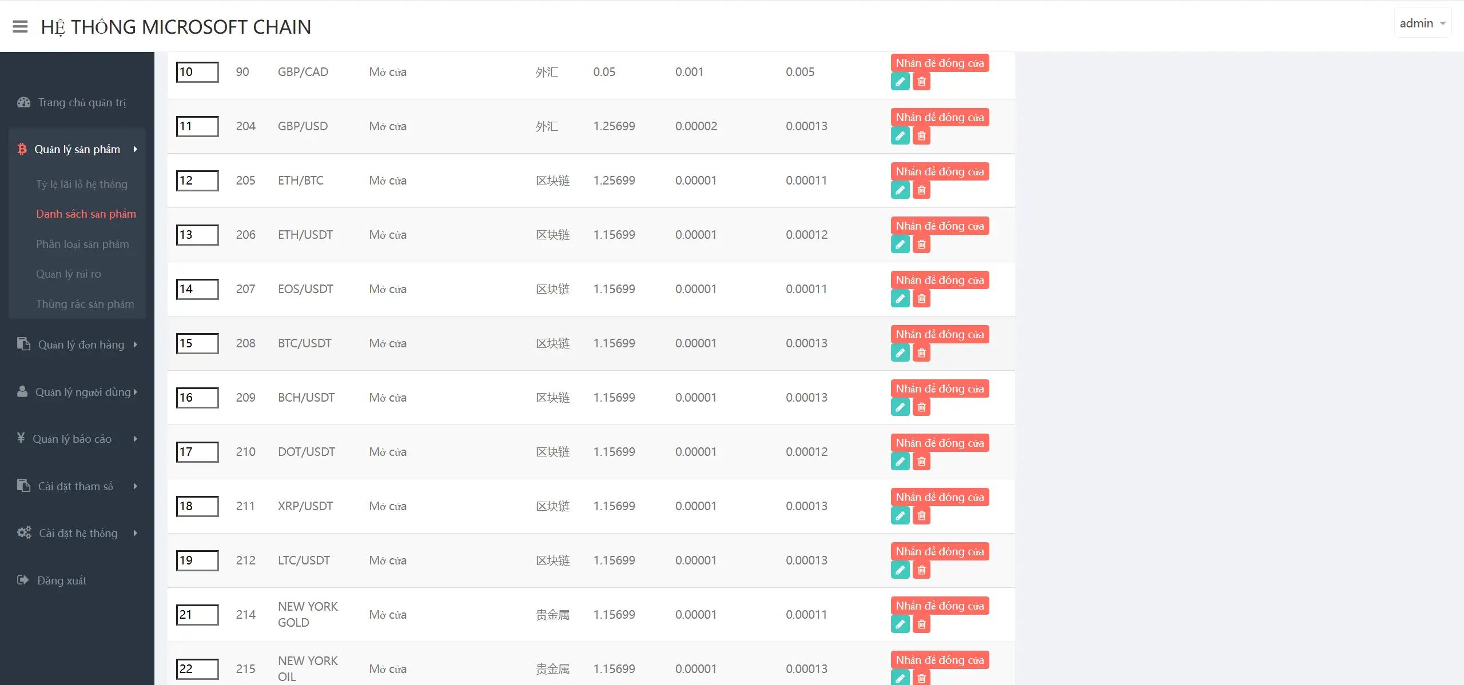
Task: Click Đăng xuất to log out
Action: (x=61, y=580)
